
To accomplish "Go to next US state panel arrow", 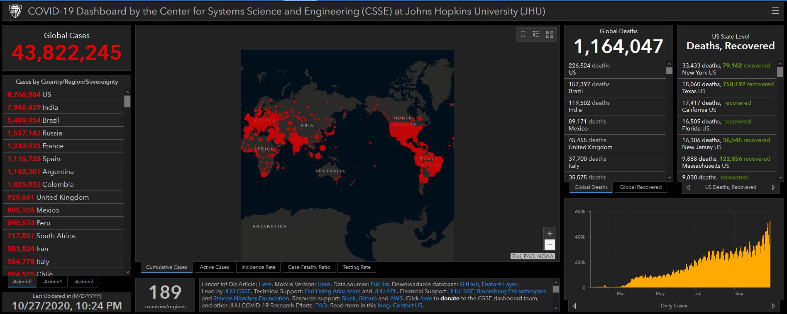I will (x=773, y=187).
